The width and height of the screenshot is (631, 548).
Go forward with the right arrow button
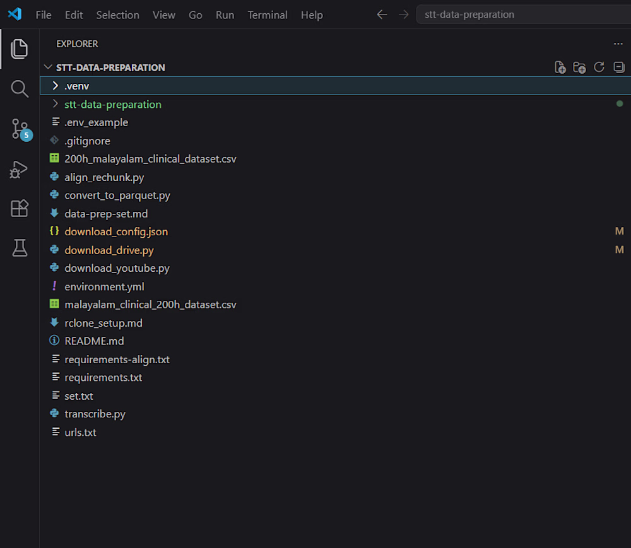tap(403, 15)
